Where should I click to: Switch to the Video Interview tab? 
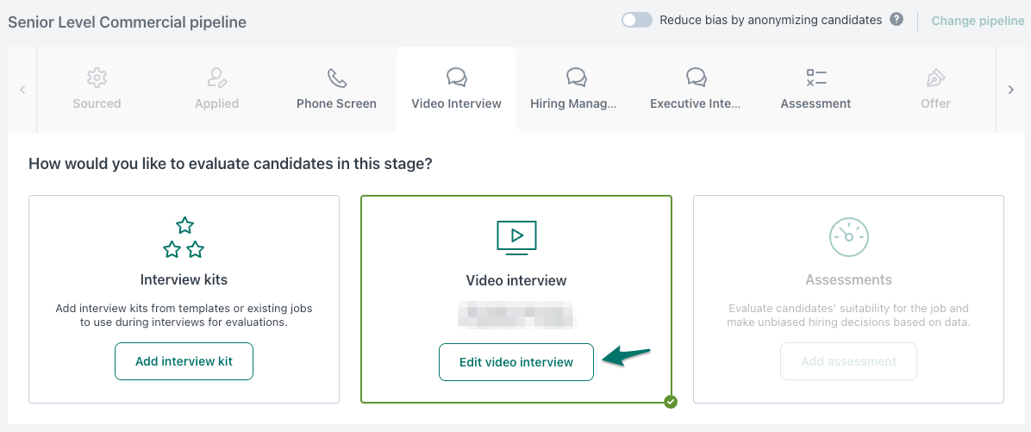pos(456,90)
